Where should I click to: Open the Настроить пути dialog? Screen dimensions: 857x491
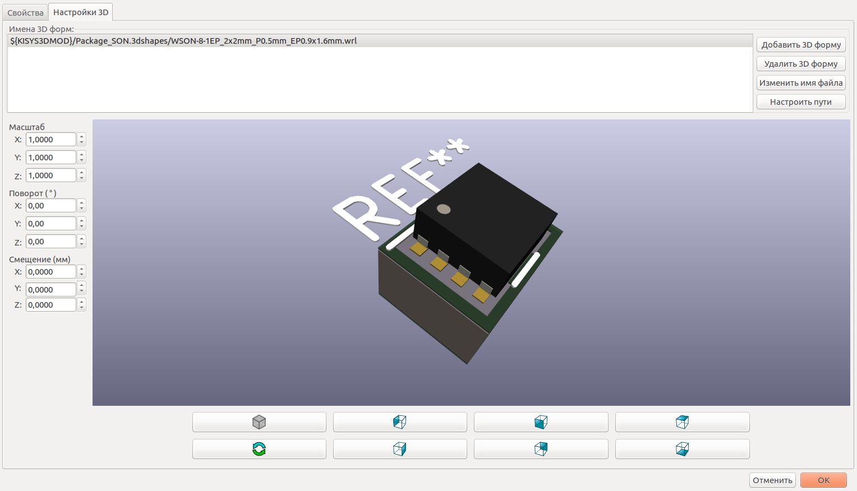(x=800, y=101)
